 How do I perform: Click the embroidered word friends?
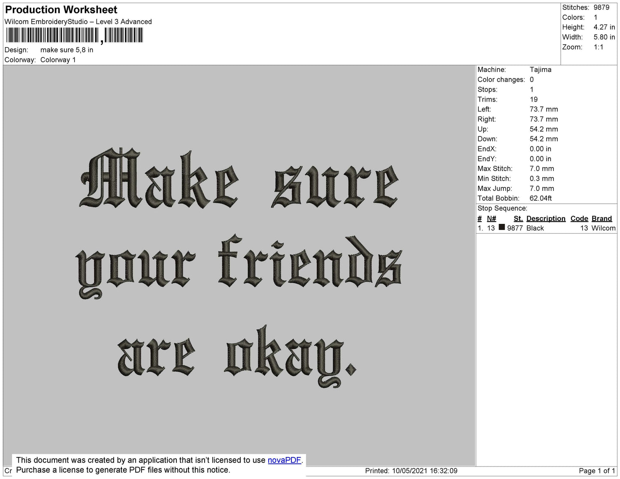310,262
